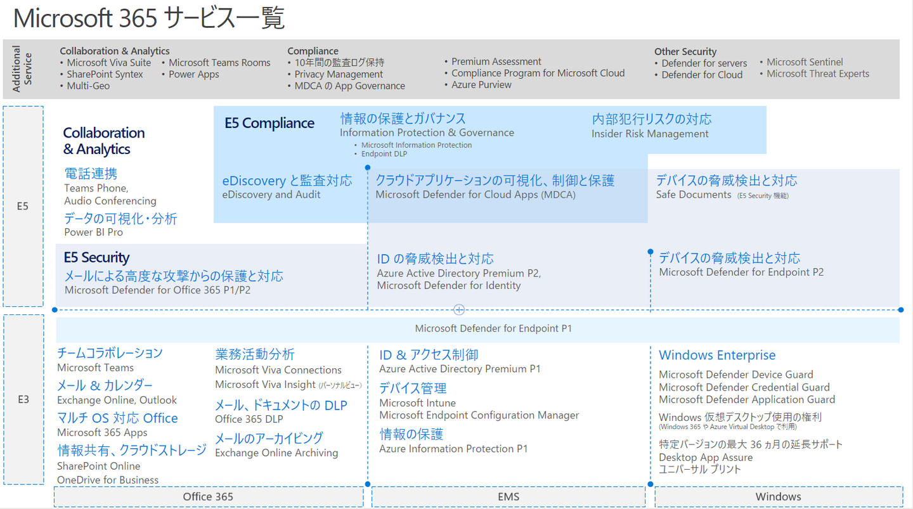Click "情報共有、クラウドストレージ" heading

point(132,450)
